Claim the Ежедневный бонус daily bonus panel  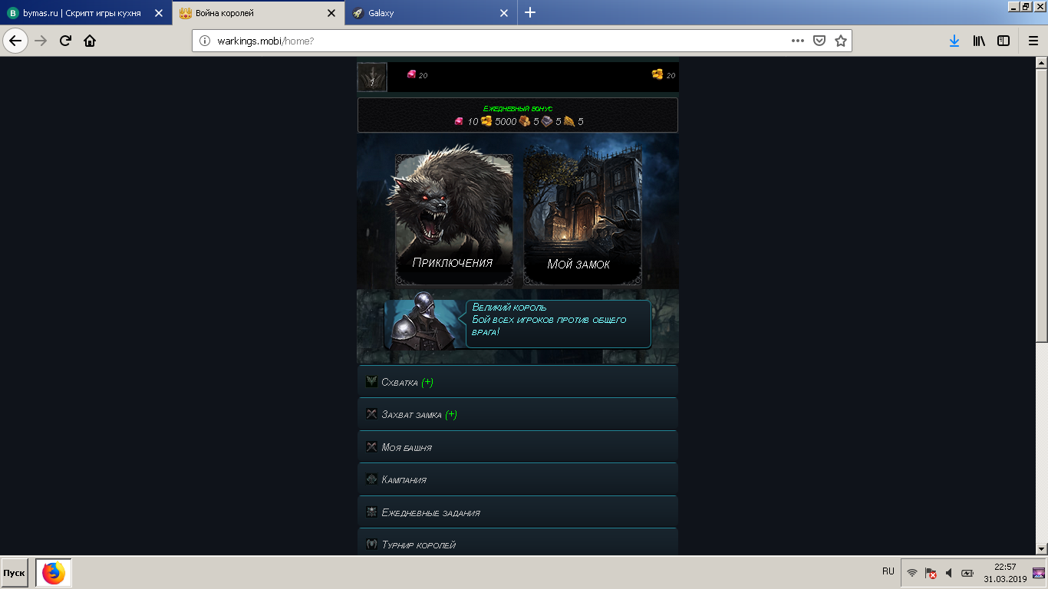[x=518, y=115]
